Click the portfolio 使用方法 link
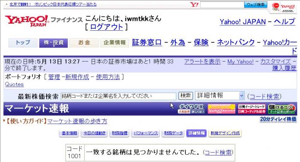The width and height of the screenshot is (300, 162). pyautogui.click(x=108, y=77)
